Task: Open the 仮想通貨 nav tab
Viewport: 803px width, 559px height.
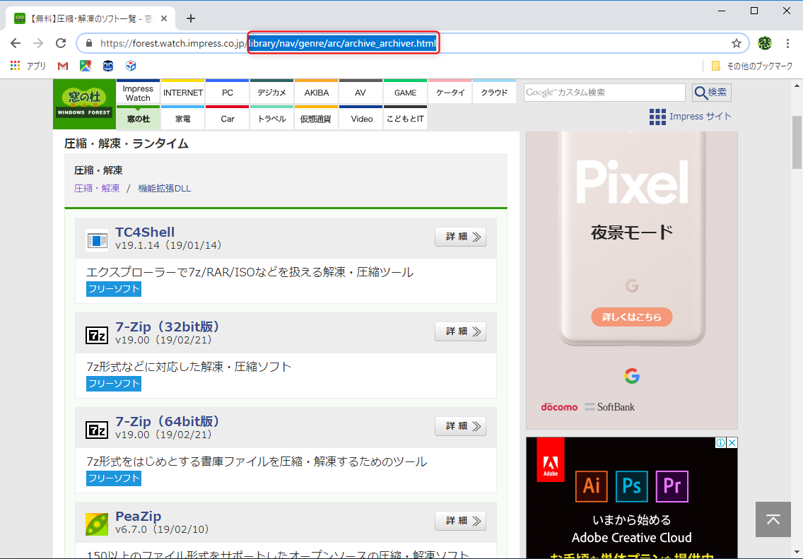Action: [317, 118]
